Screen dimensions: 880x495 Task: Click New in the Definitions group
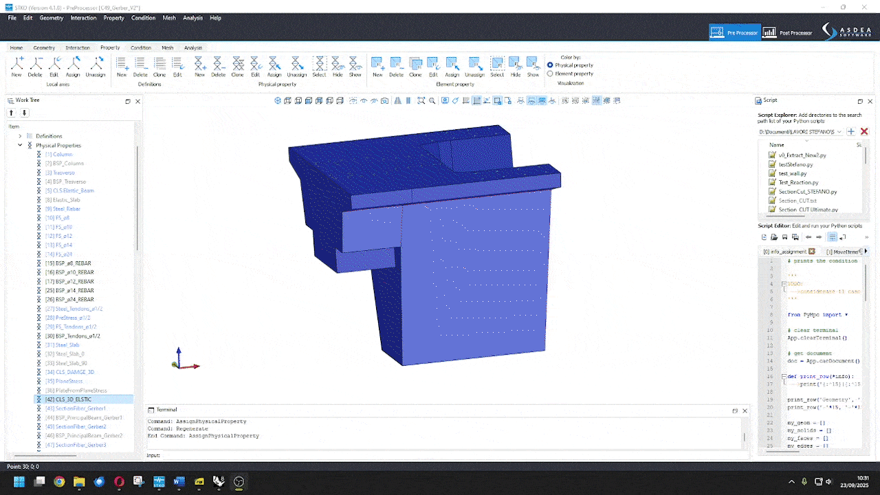pos(122,67)
